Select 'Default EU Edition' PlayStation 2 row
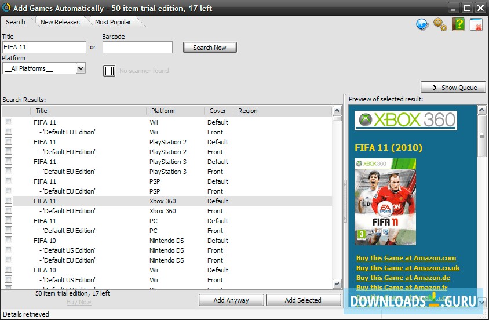This screenshot has width=489, height=320. [173, 151]
